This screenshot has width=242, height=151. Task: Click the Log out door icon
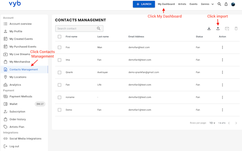5,146
